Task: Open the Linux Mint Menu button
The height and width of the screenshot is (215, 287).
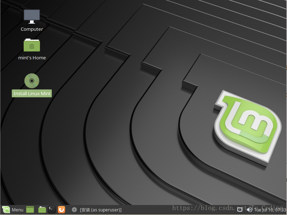Action: [x=13, y=210]
